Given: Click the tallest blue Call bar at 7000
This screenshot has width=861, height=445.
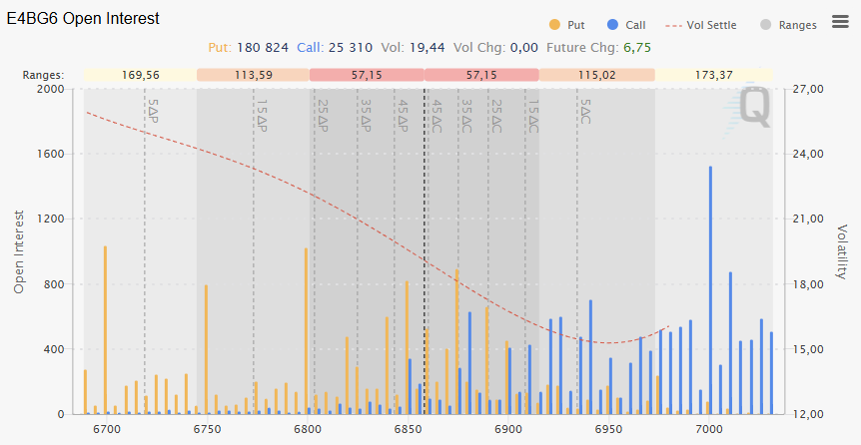Looking at the screenshot, I should 710,289.
